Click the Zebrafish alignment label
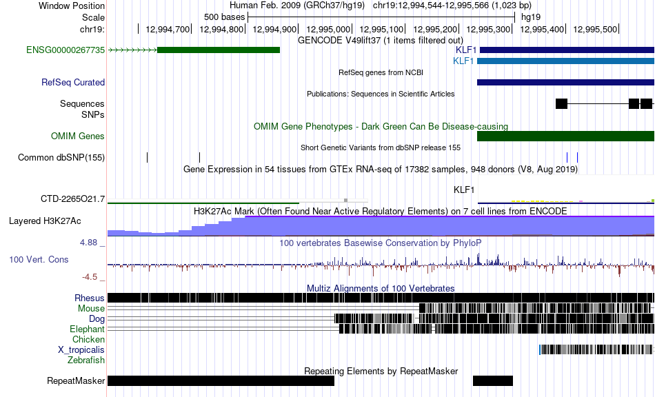655x397 pixels. [x=86, y=360]
